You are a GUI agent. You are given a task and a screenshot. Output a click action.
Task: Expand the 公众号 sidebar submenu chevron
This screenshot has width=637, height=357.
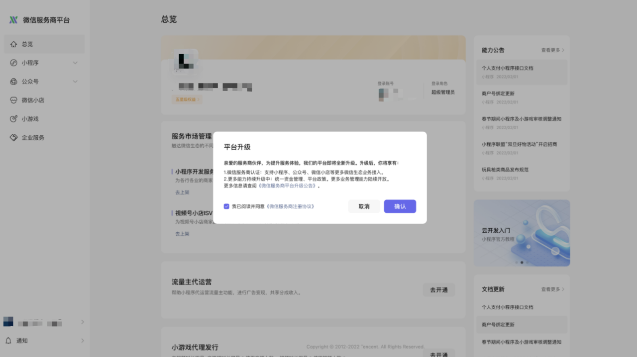coord(75,82)
